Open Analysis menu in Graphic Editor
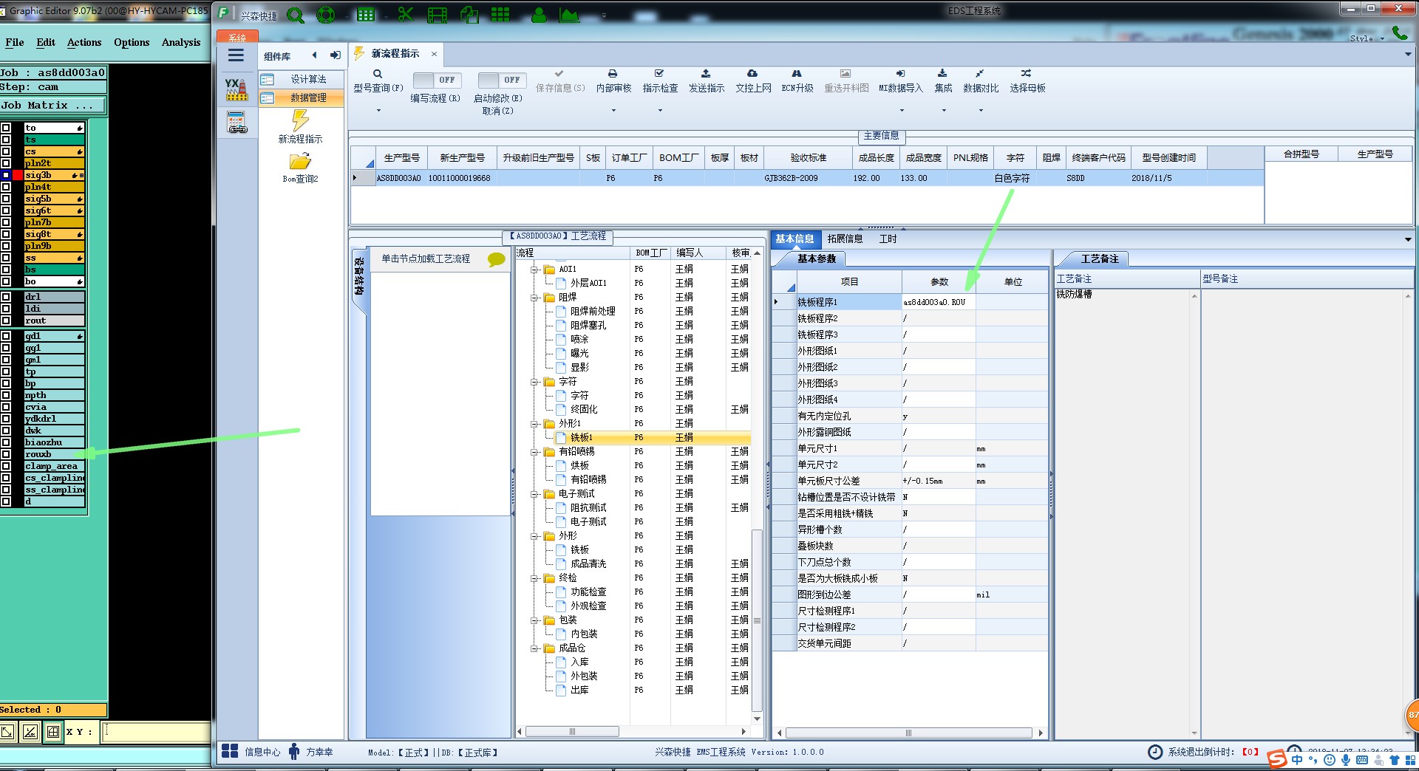 pos(181,42)
